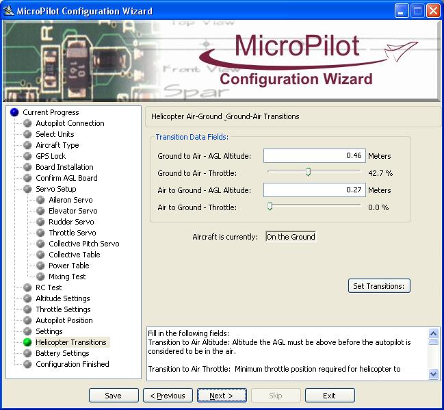This screenshot has height=410, width=444.
Task: Select Mixing Test step
Action: pos(67,277)
